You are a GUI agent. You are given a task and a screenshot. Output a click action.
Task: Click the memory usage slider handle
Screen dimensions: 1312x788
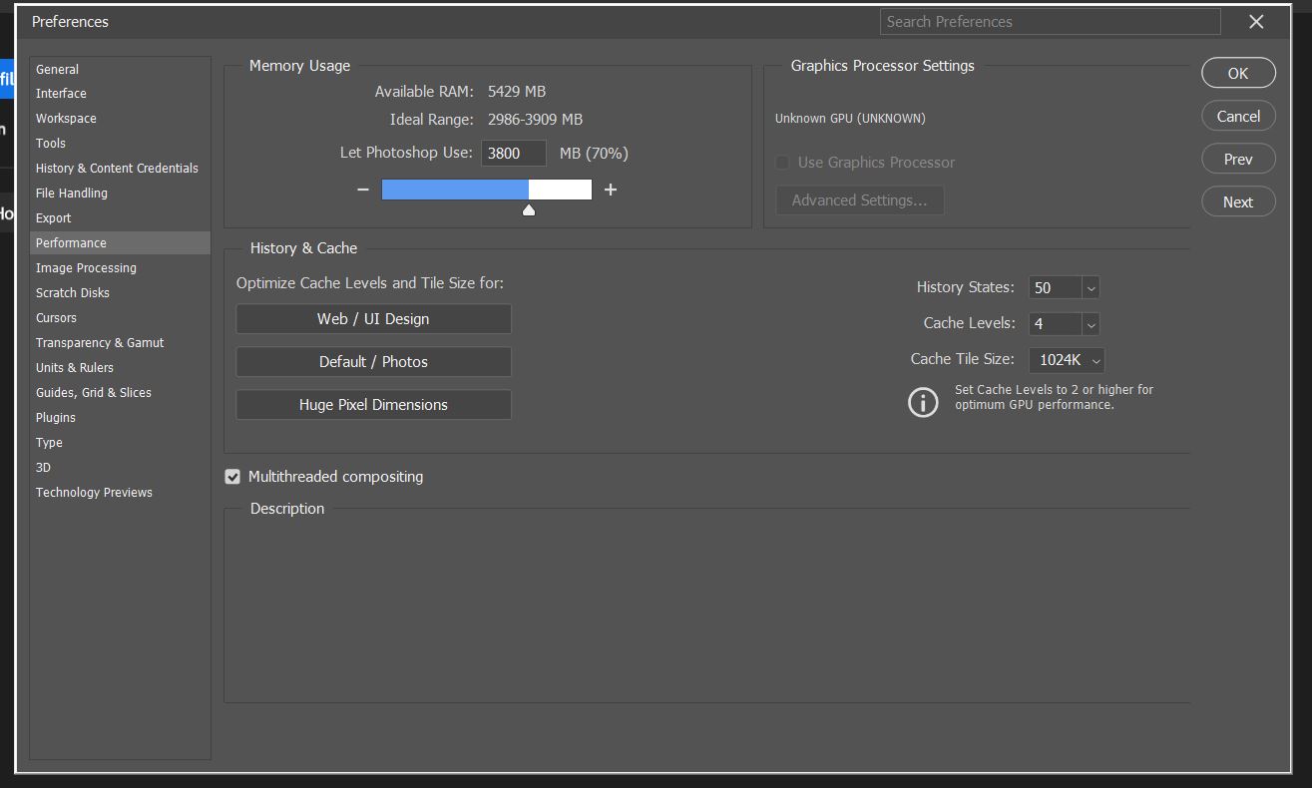529,209
